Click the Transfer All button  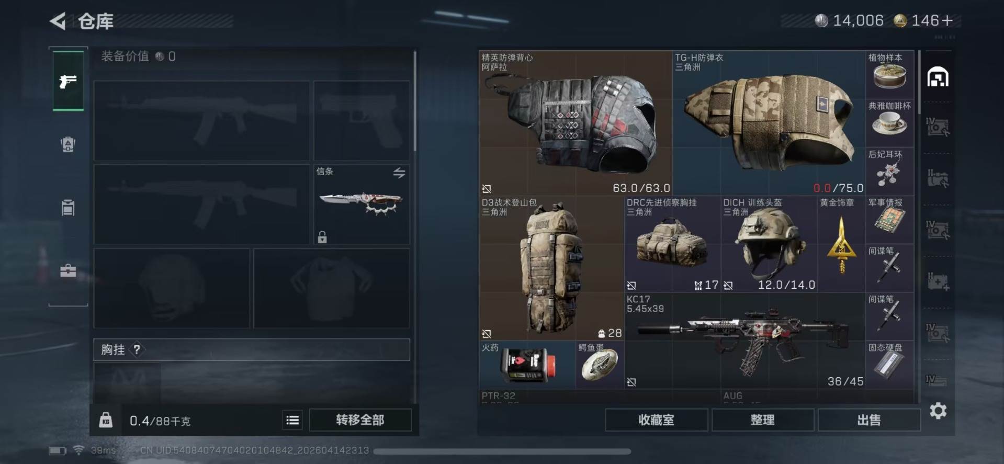pyautogui.click(x=360, y=420)
